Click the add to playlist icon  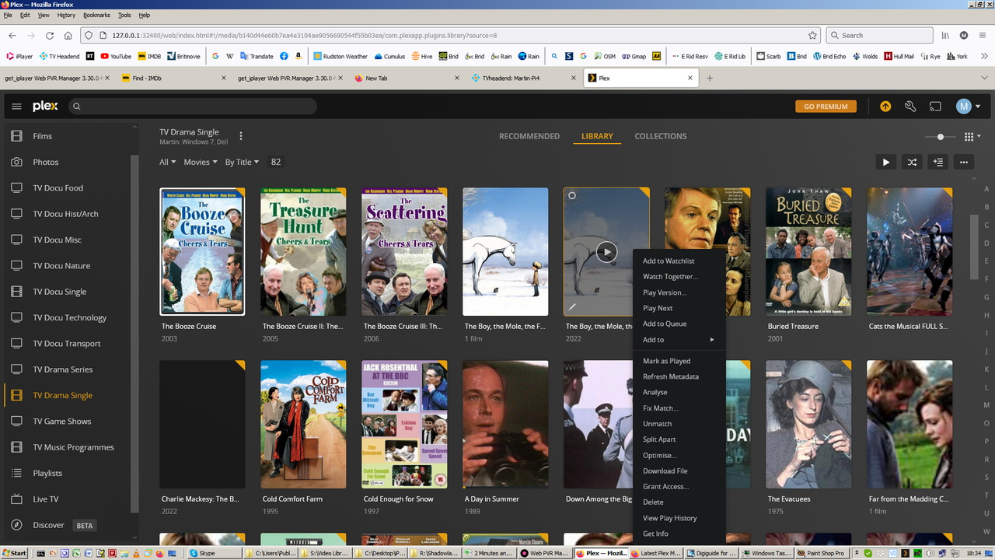(938, 162)
